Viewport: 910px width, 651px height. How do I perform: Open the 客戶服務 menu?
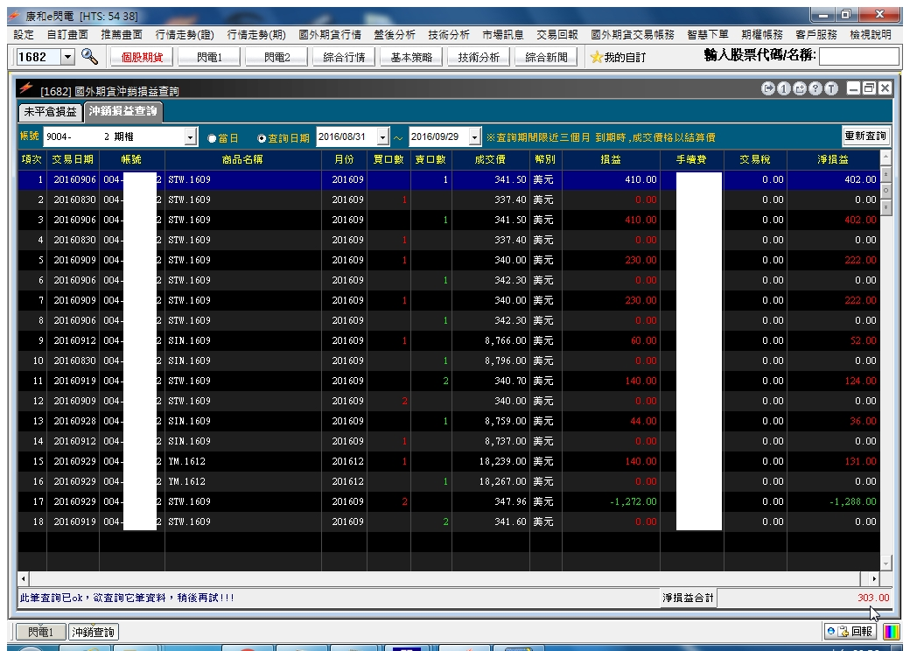(x=816, y=35)
